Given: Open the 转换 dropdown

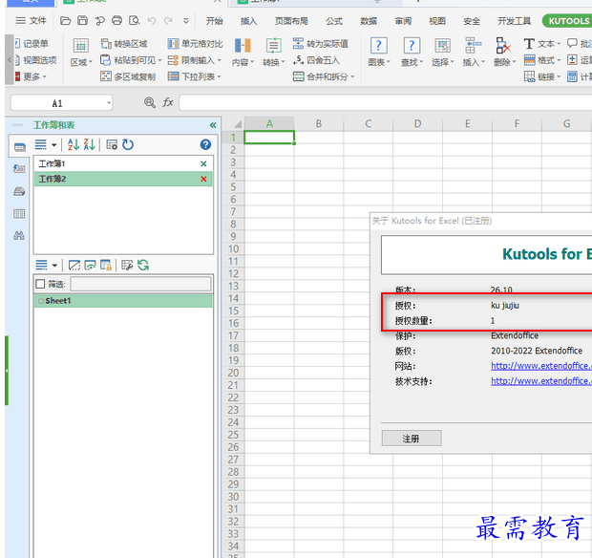Looking at the screenshot, I should (274, 53).
